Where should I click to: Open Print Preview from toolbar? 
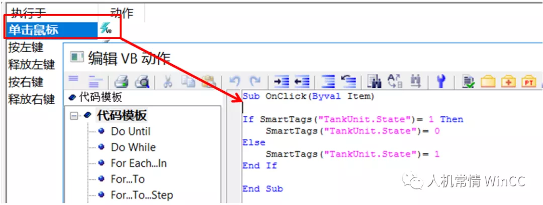(x=142, y=82)
